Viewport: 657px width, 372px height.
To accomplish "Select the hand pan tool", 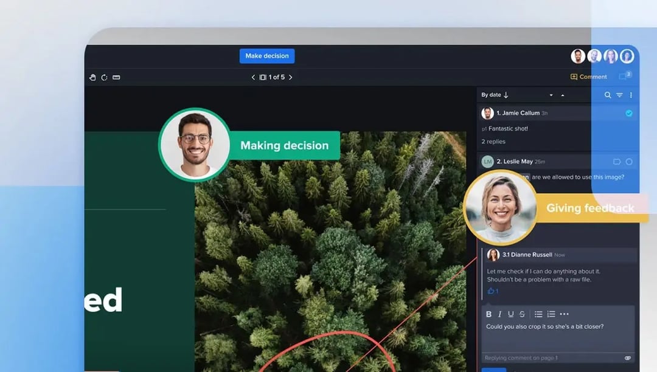I will coord(93,77).
